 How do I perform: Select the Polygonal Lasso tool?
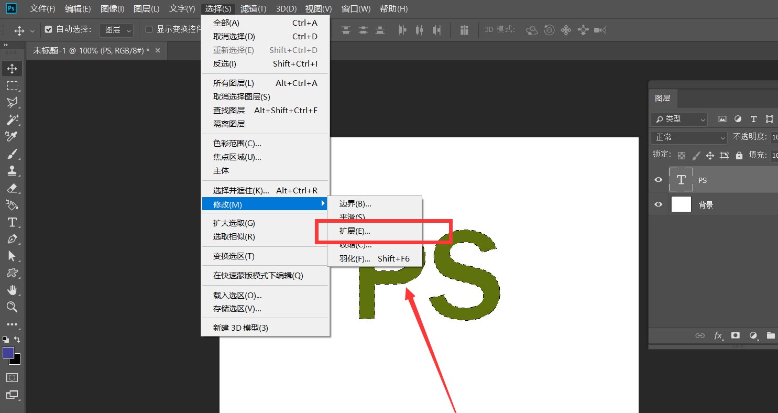click(12, 103)
